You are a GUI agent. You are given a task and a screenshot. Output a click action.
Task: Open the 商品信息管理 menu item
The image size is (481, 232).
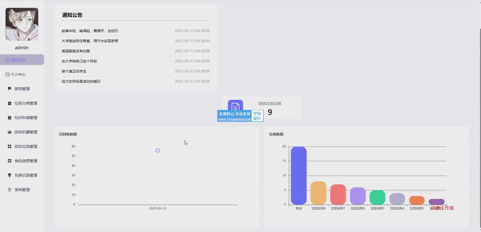[x=26, y=161]
